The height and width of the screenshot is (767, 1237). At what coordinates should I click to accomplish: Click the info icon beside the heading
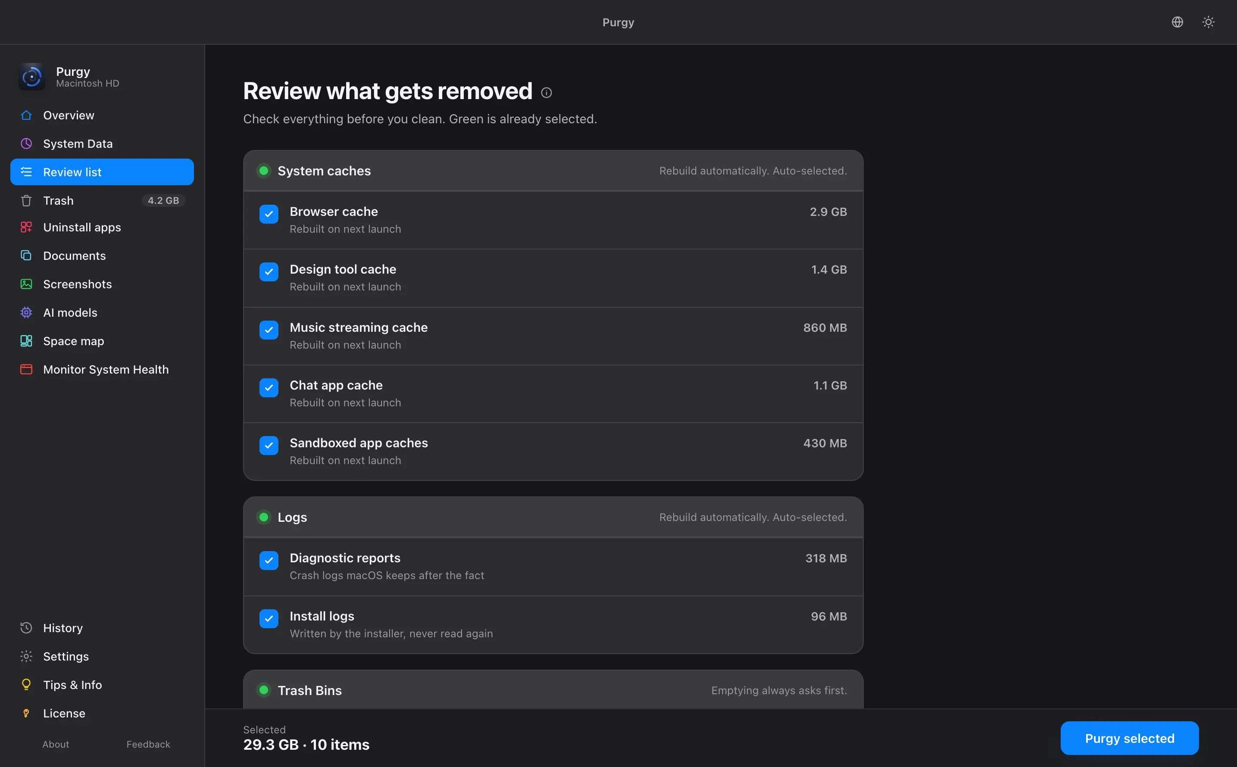tap(546, 92)
